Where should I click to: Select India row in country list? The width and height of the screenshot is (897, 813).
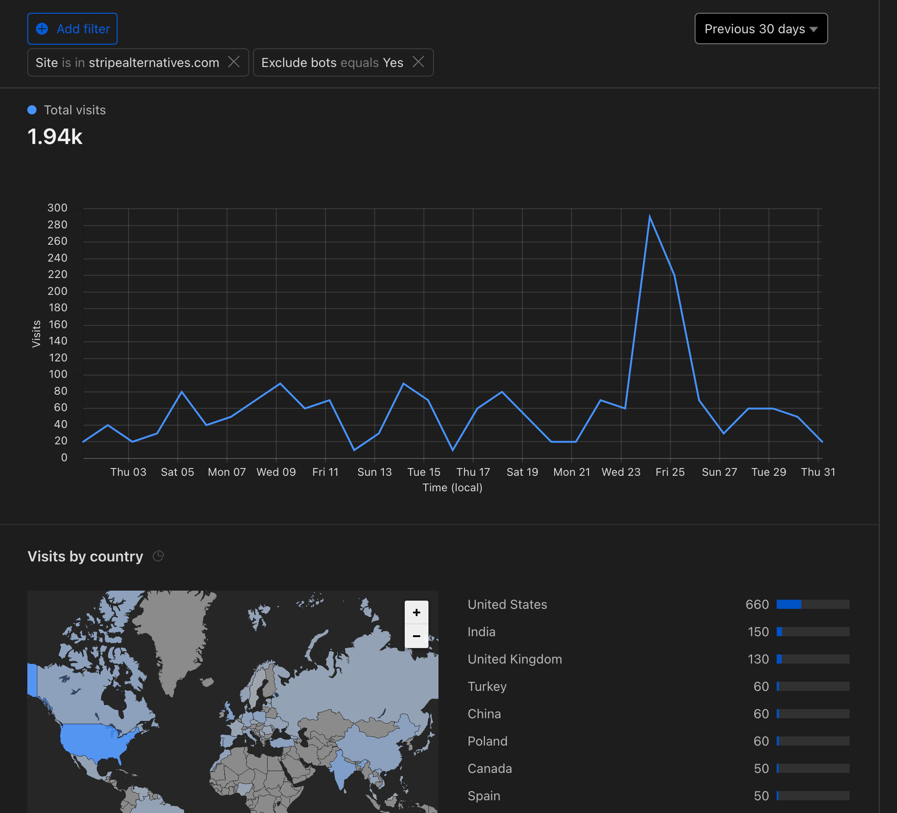tap(481, 632)
